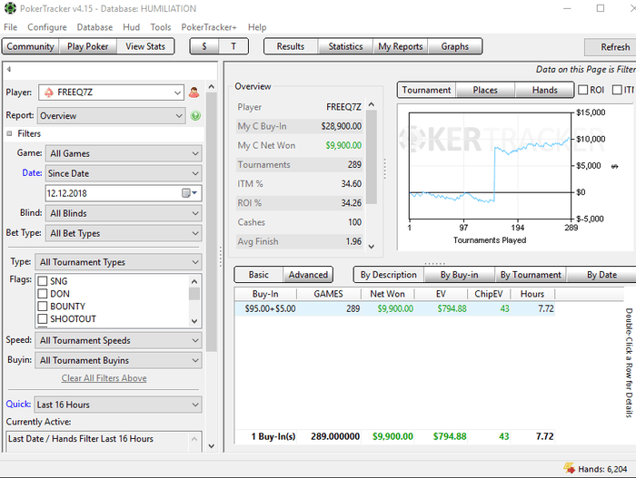The image size is (636, 478).
Task: Sort by the GAMES column header
Action: coord(328,294)
